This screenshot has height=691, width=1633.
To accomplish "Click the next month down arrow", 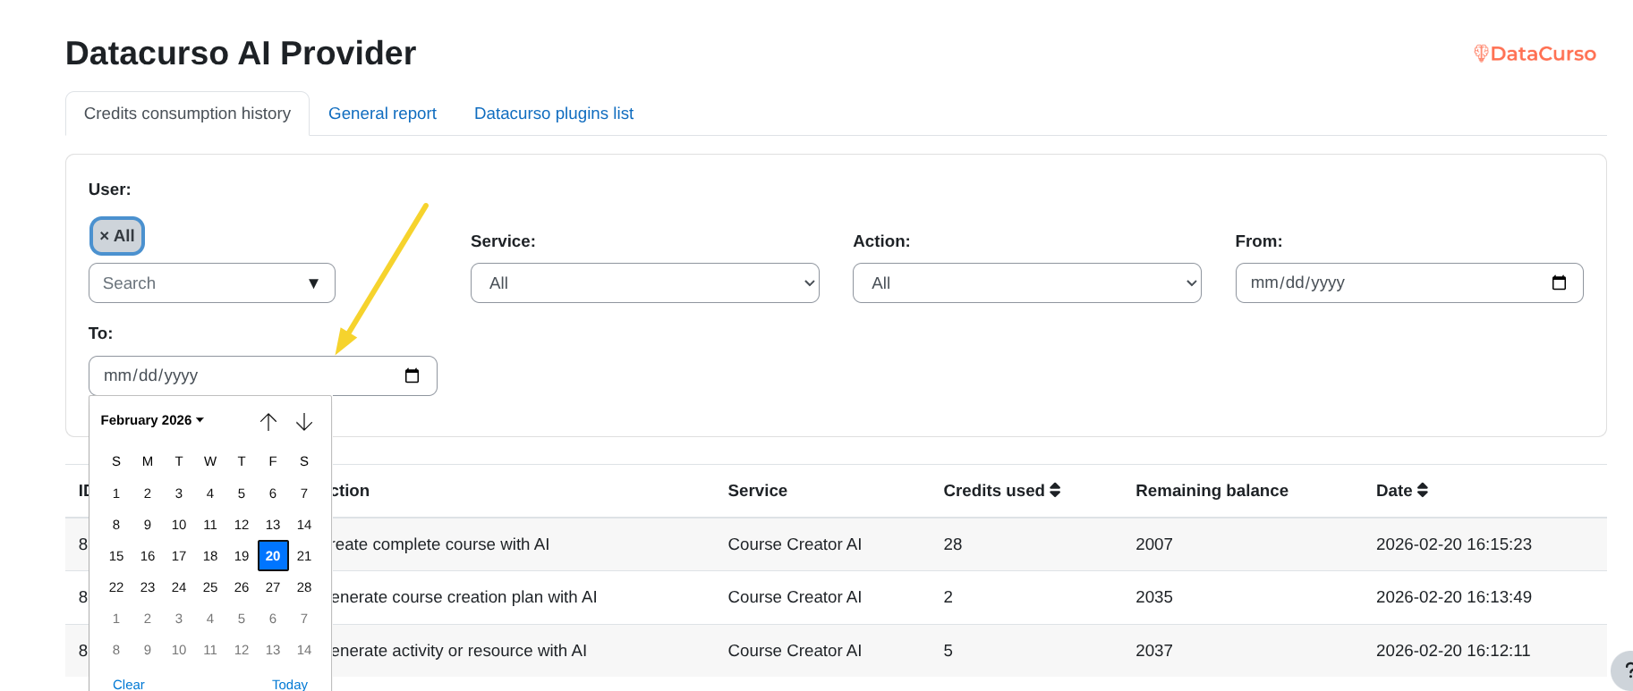I will [x=304, y=422].
